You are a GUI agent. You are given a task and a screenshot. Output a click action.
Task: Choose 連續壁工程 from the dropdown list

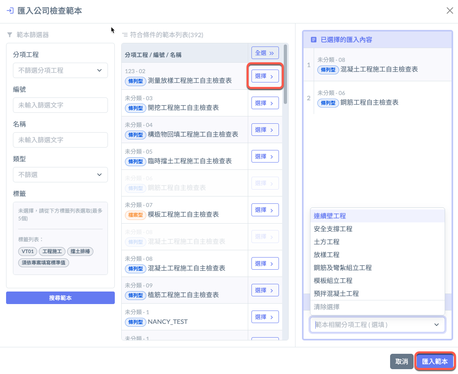330,216
